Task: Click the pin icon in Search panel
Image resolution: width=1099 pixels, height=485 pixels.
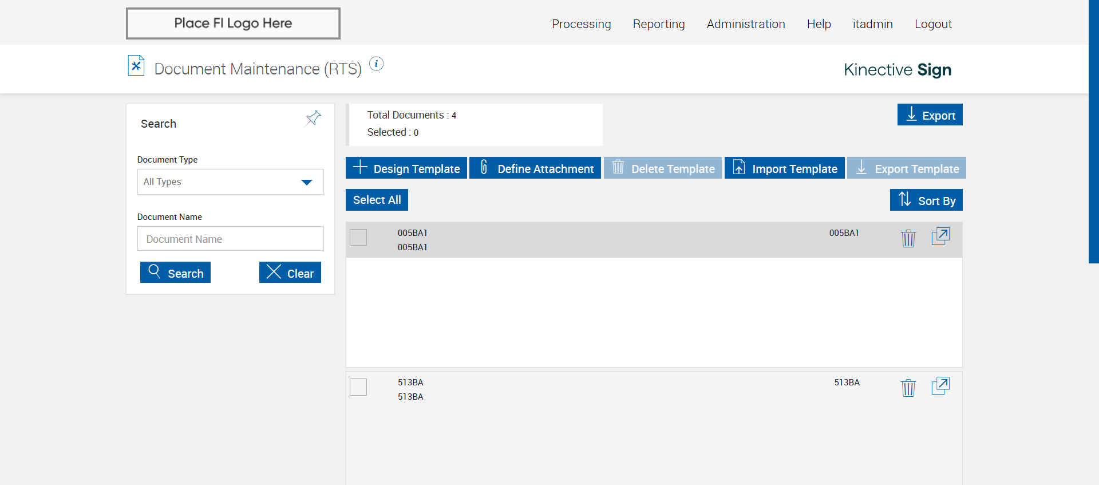Action: (x=313, y=118)
